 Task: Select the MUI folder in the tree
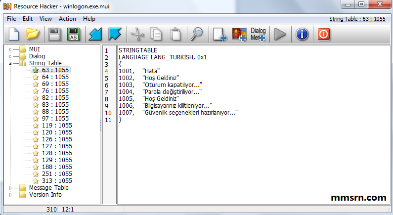point(34,49)
